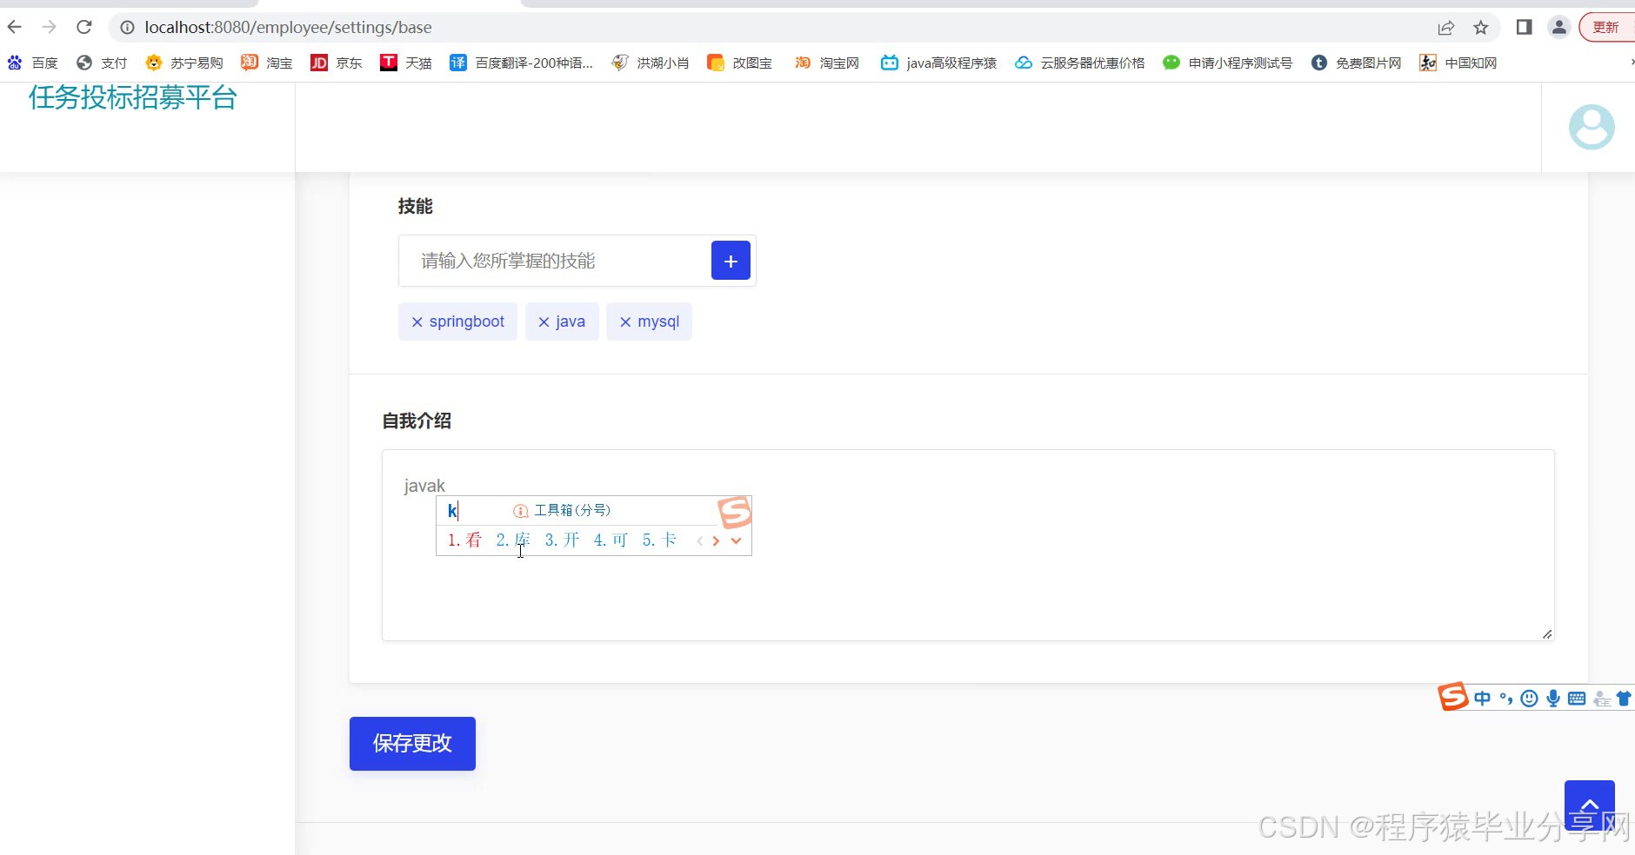
Task: Activate IME voice input microphone
Action: pyautogui.click(x=1553, y=698)
